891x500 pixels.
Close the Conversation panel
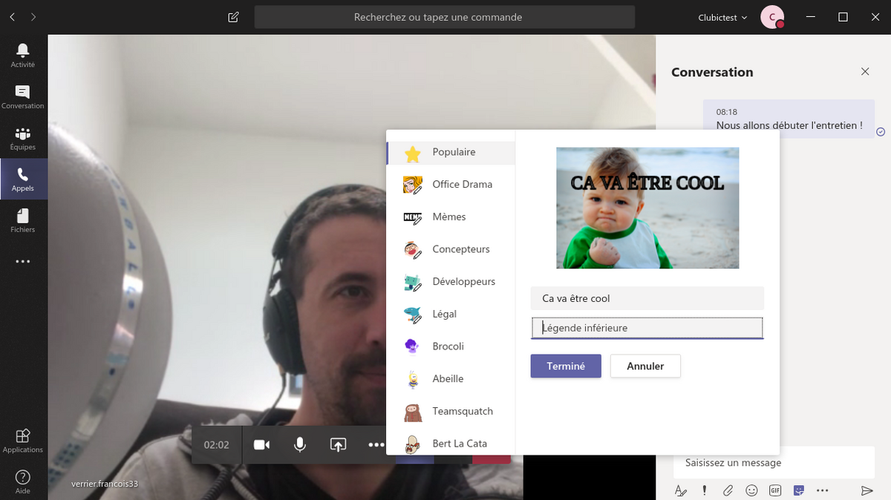(x=865, y=72)
